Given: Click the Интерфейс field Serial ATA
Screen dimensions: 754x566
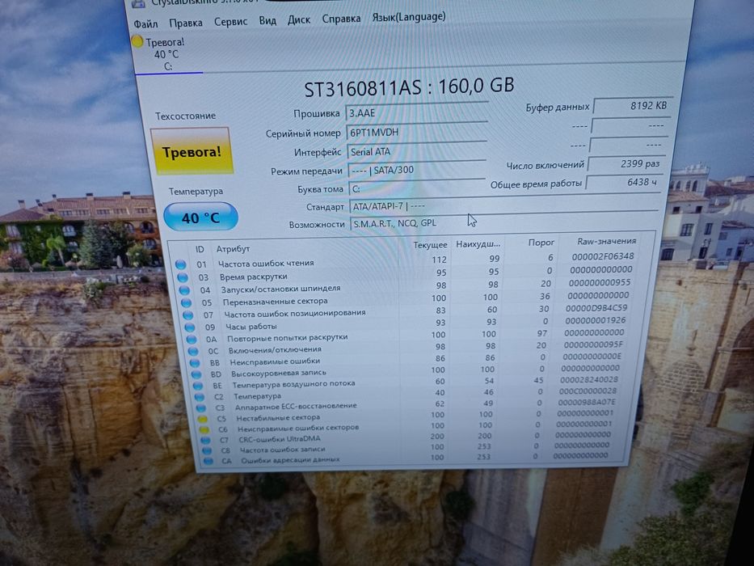Looking at the screenshot, I should point(416,150).
